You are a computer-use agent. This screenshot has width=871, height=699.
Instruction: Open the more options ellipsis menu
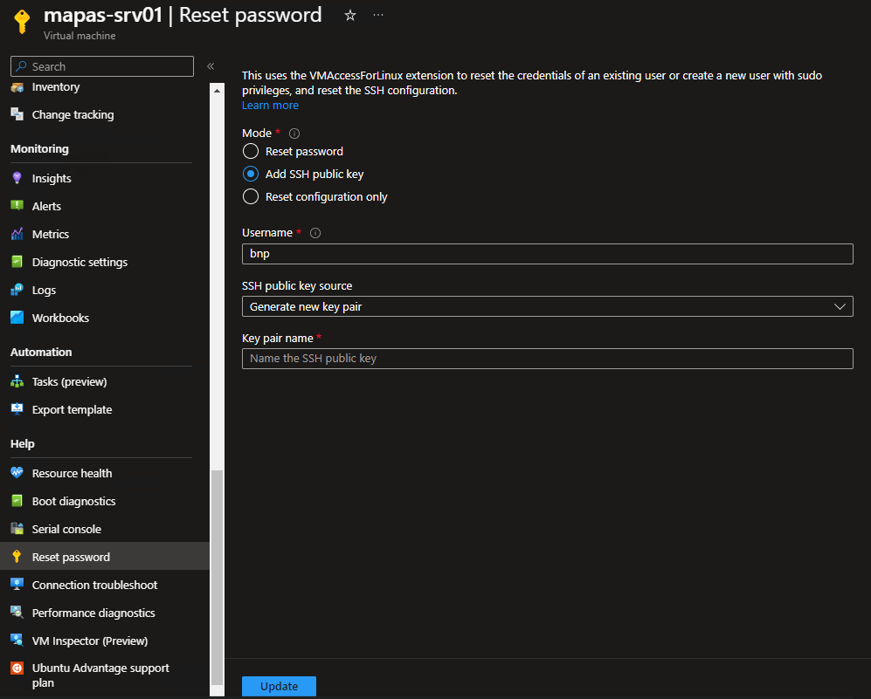(377, 15)
